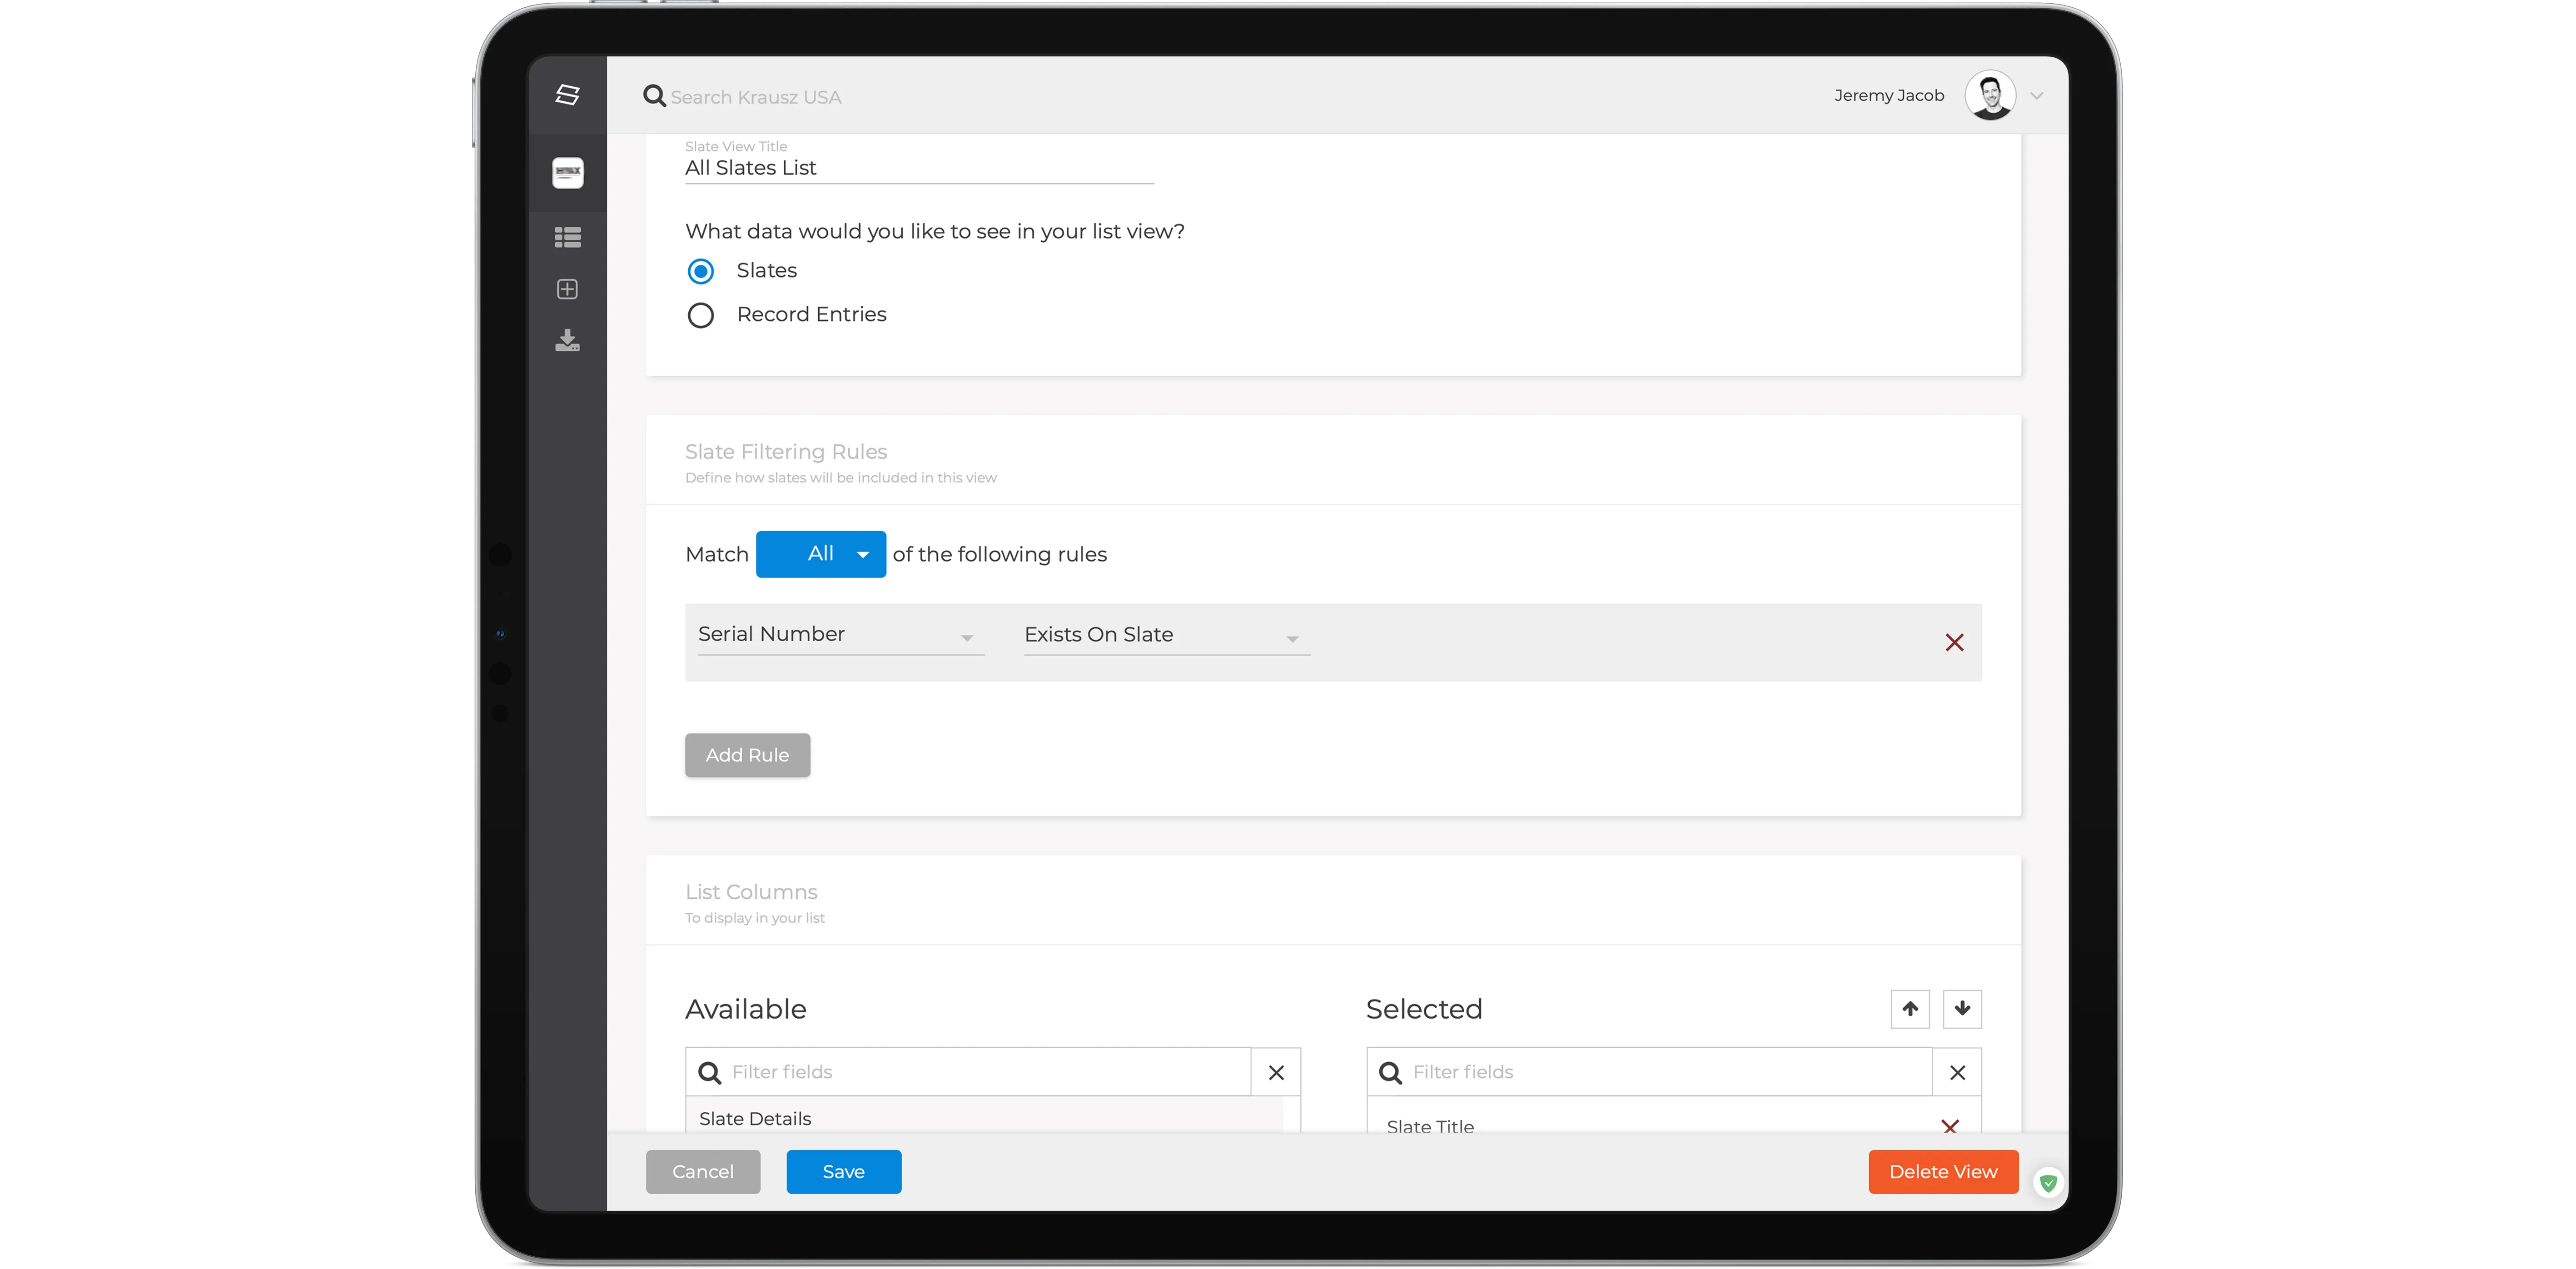
Task: Open the Exists On Slate condition dropdown
Action: [1167, 635]
